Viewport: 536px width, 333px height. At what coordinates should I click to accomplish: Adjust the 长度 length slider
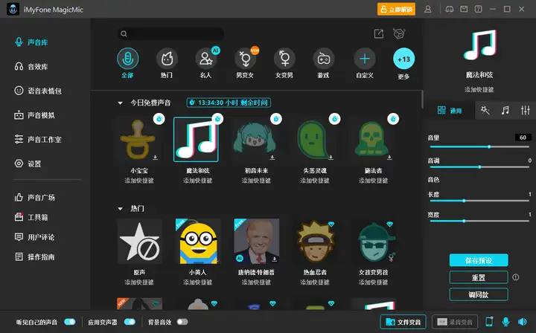pyautogui.click(x=479, y=201)
